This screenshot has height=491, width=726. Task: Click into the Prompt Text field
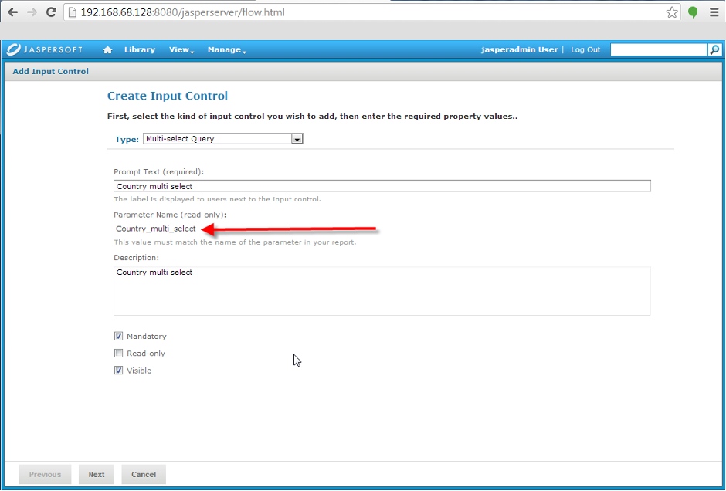382,186
